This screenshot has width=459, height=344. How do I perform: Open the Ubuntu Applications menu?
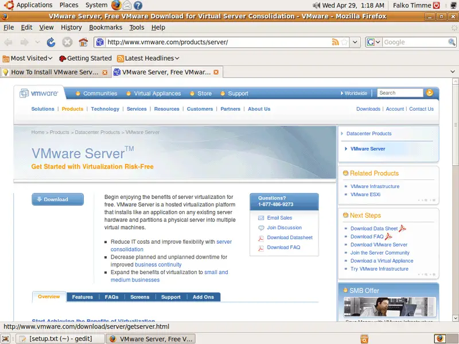click(x=28, y=5)
